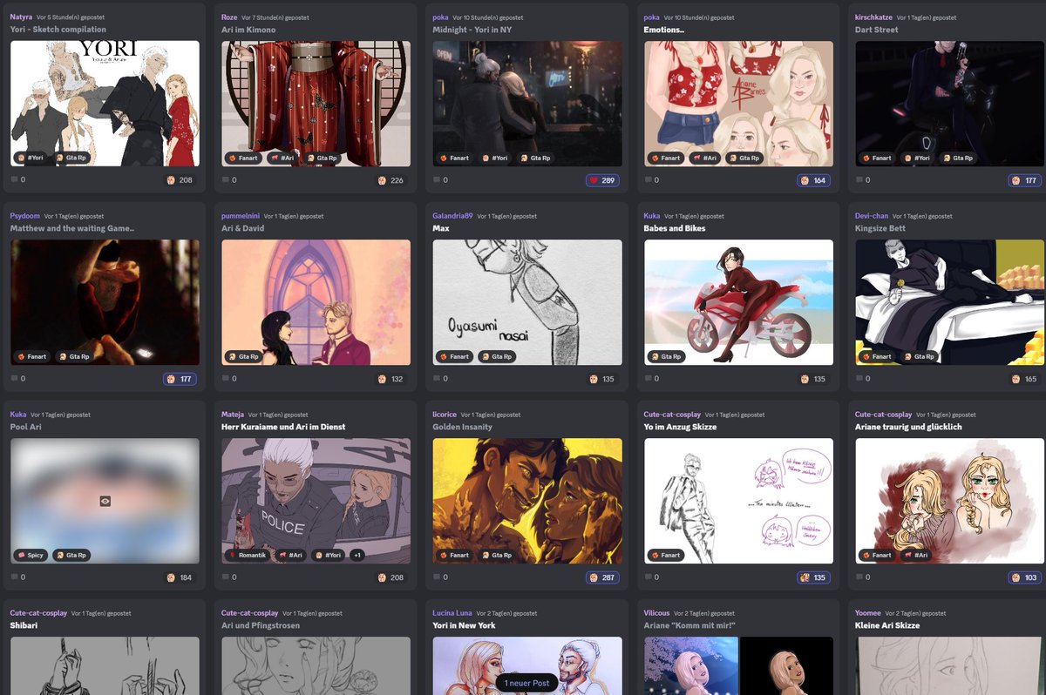The width and height of the screenshot is (1046, 695).
Task: Click the author name 'licorice'
Action: coord(445,415)
